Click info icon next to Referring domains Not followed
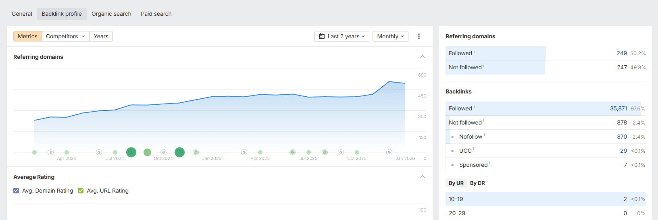This screenshot has height=220, width=658. point(484,65)
